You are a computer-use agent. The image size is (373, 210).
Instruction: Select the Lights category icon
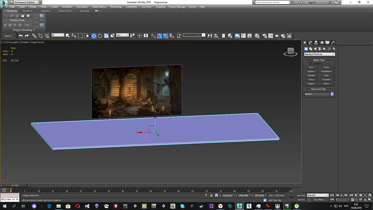(x=315, y=49)
